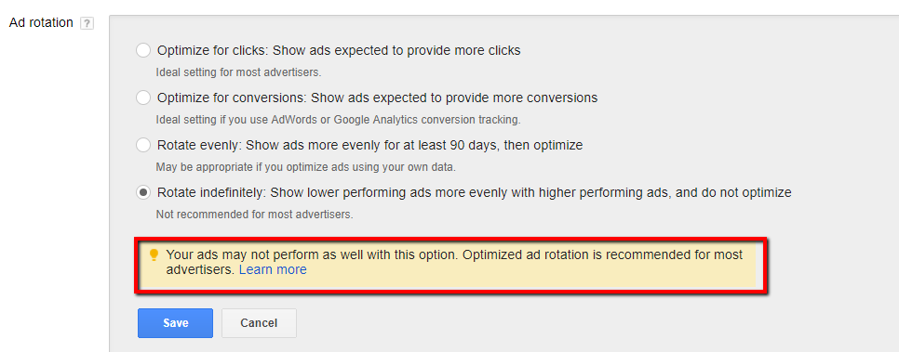This screenshot has width=899, height=352.
Task: Click the Ad rotation section label
Action: (x=41, y=23)
